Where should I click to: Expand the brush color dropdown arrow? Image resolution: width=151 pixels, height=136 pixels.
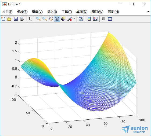[x=74, y=19]
